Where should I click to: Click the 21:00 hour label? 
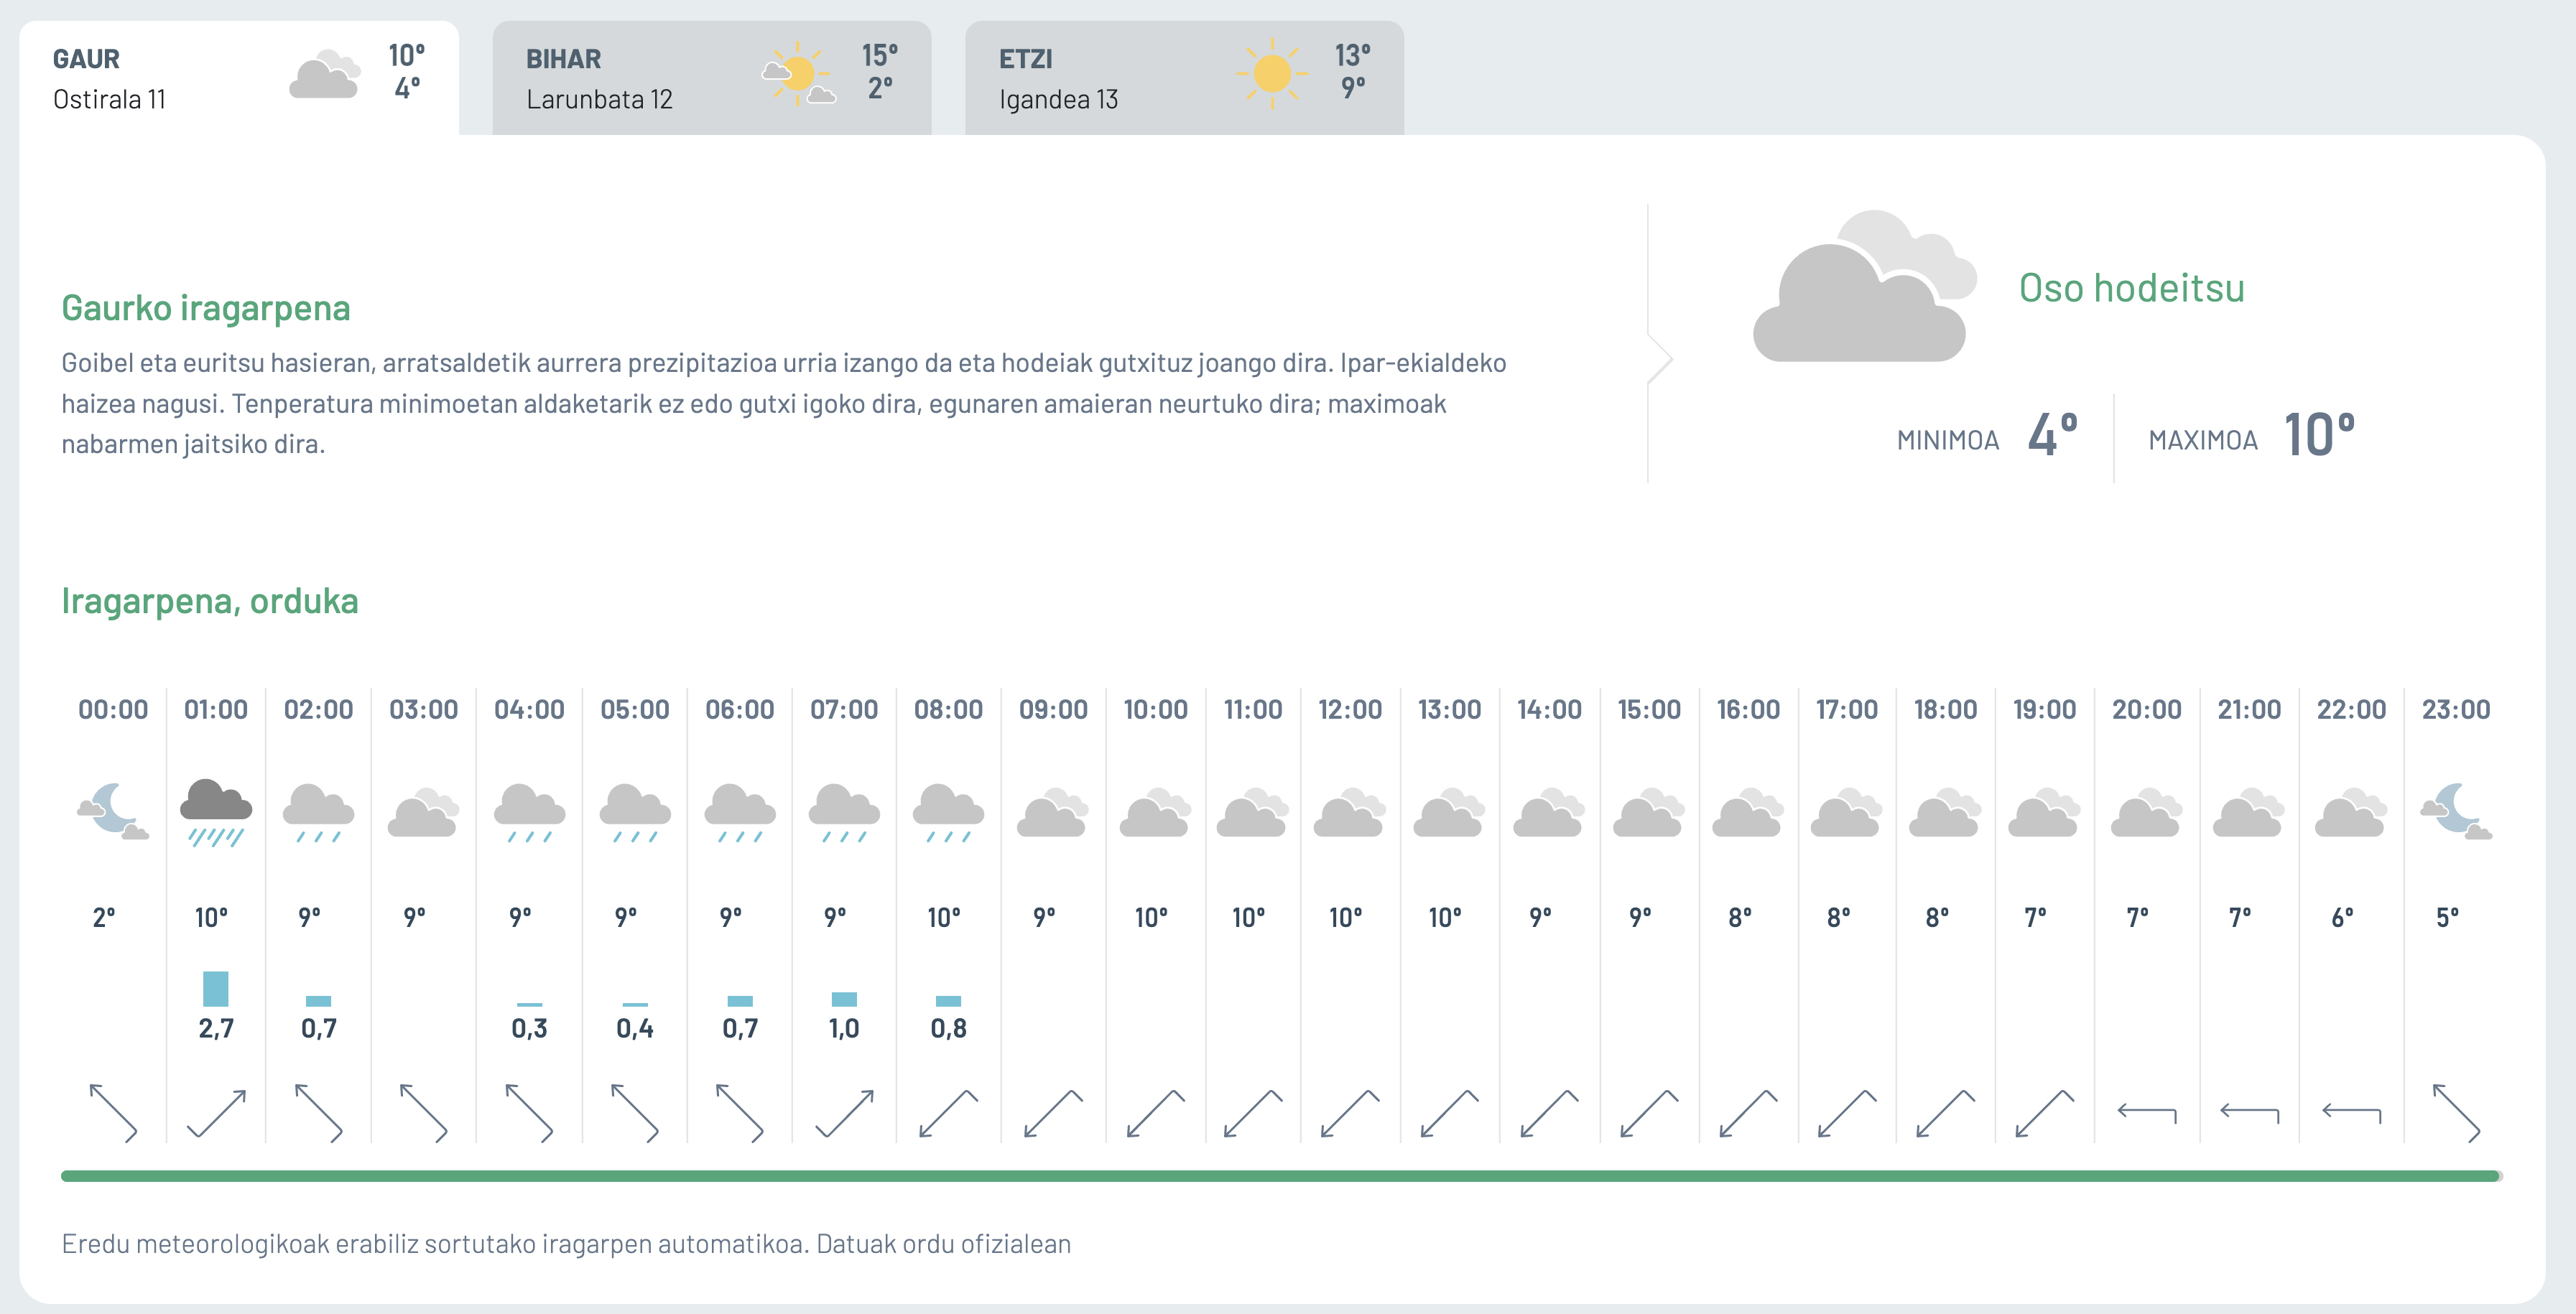tap(2249, 709)
